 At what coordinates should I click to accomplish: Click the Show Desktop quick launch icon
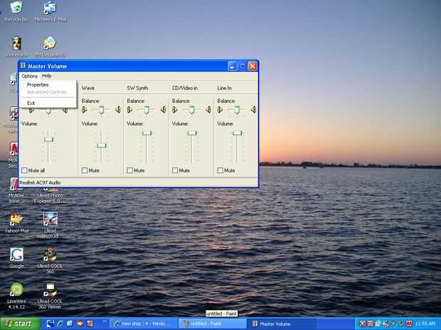(51, 324)
